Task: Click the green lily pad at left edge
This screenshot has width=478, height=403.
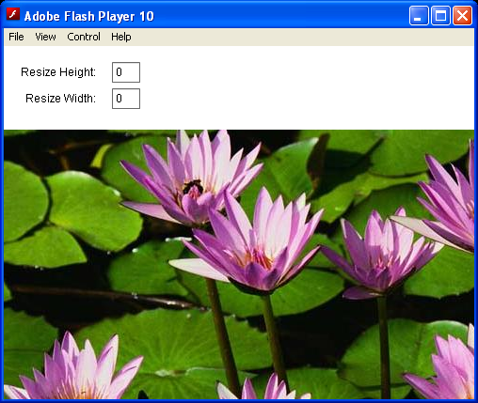Action: pos(25,200)
